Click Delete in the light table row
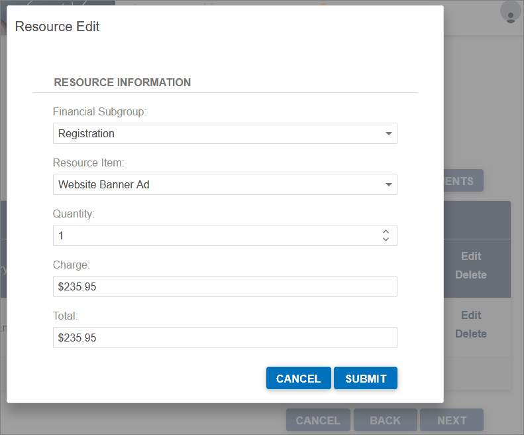The height and width of the screenshot is (435, 524). [x=471, y=334]
